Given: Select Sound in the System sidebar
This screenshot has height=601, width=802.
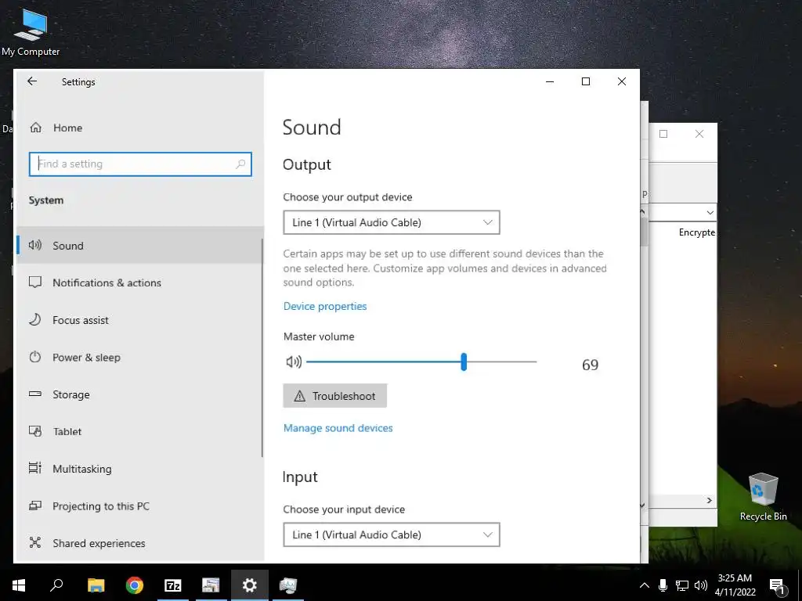Looking at the screenshot, I should pos(139,245).
